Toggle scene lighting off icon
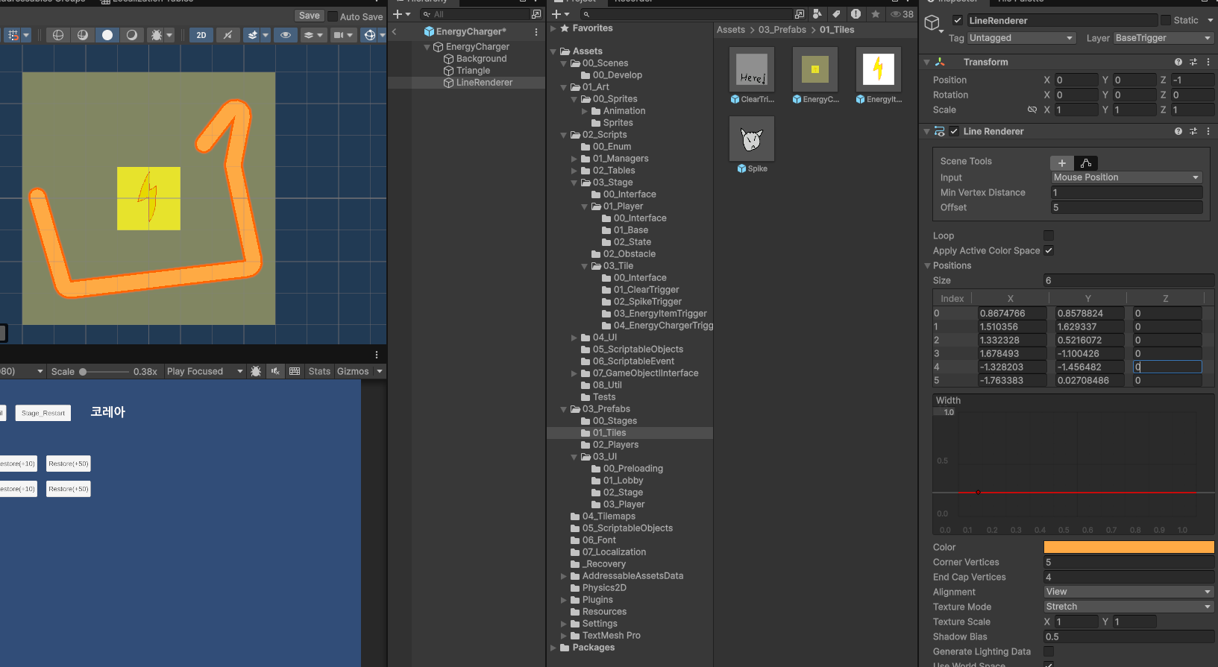 [x=227, y=35]
